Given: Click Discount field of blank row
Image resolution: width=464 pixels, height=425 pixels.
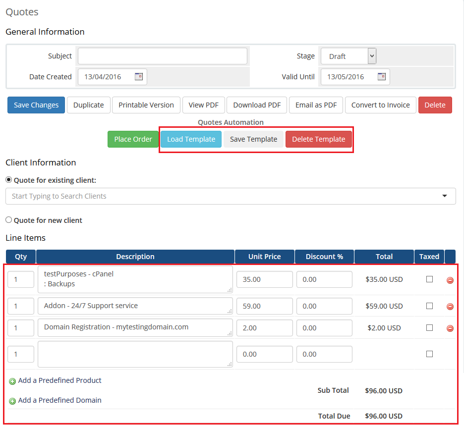Looking at the screenshot, I should pos(324,354).
